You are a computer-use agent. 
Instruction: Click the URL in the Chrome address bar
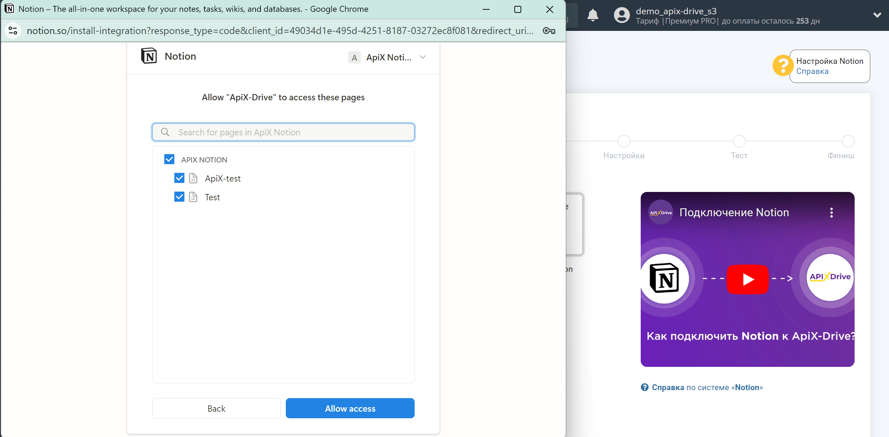(280, 31)
